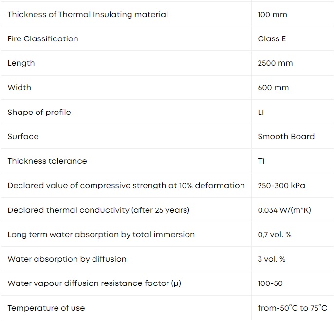Click the '600 mm' width value
Image resolution: width=334 pixels, height=321 pixels.
tap(273, 88)
